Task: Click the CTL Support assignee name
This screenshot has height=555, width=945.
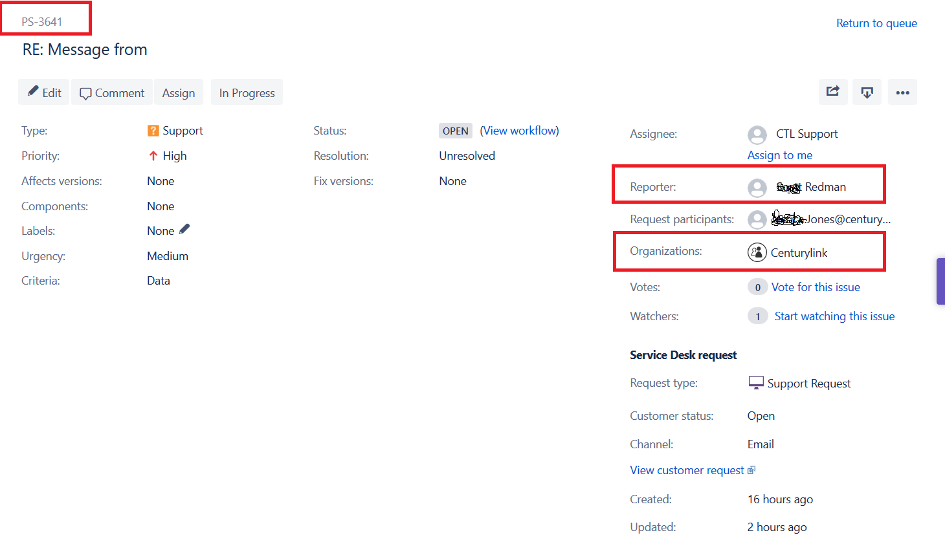Action: pos(806,134)
